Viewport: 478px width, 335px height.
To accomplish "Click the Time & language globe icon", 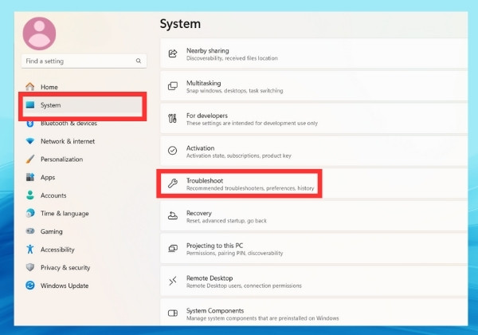I will point(30,213).
